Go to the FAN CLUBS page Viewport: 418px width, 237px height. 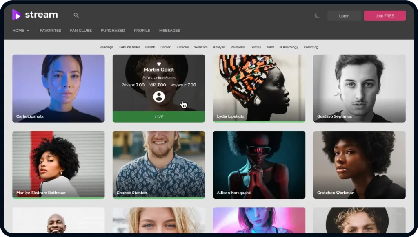click(x=81, y=31)
